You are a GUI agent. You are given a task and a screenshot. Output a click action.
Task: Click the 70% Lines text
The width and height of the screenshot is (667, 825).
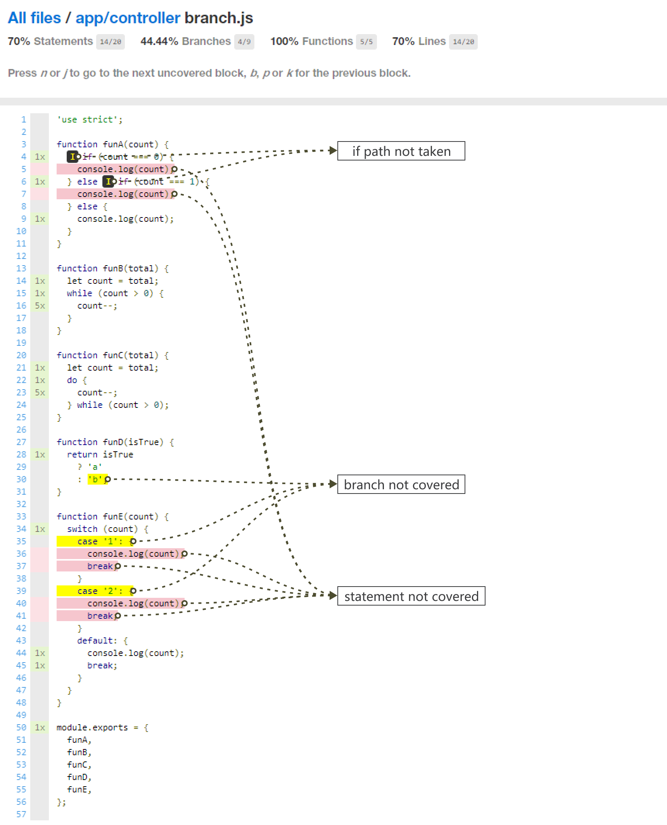[419, 41]
